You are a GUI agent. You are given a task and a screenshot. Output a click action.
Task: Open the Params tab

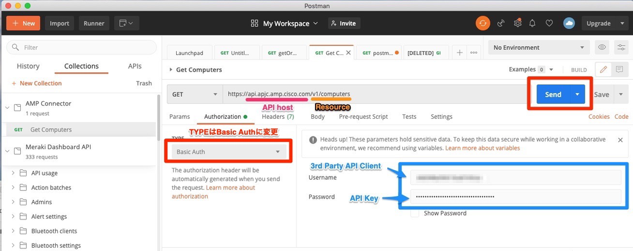(179, 116)
